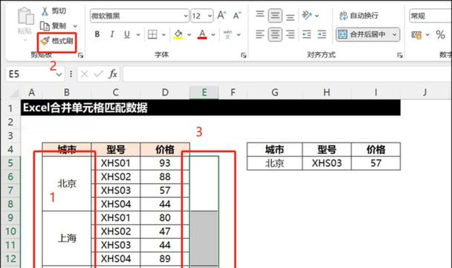
Task: Click the Paste (粘贴) clipboard icon
Action: pos(26,16)
